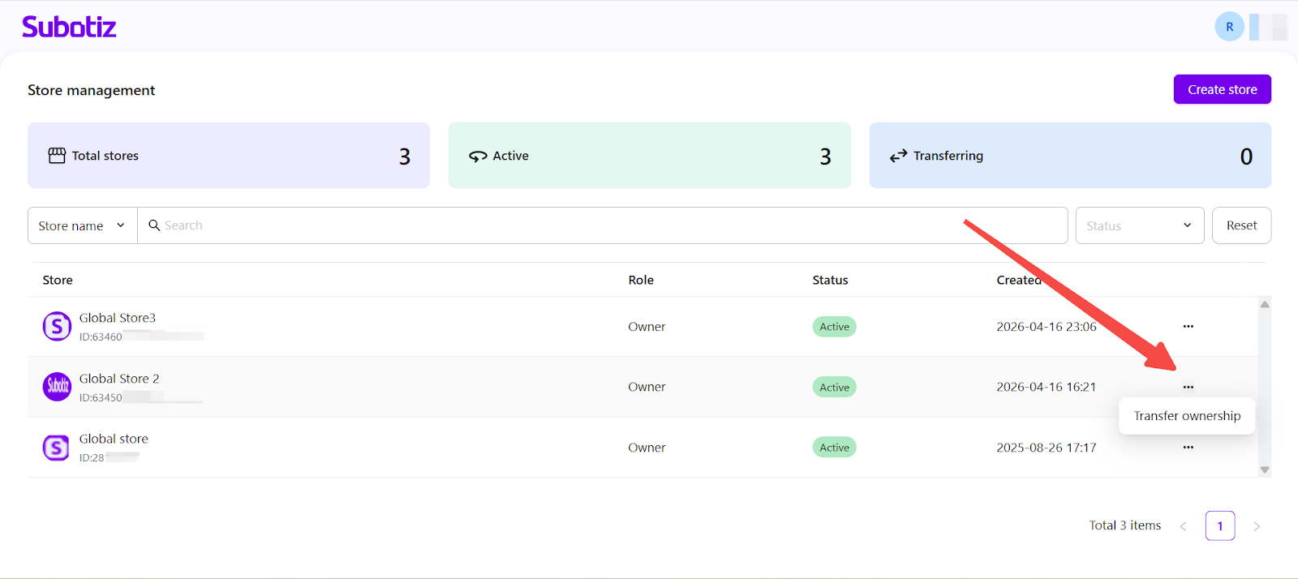
Task: Open more options for Global Store 2
Action: pyautogui.click(x=1188, y=387)
